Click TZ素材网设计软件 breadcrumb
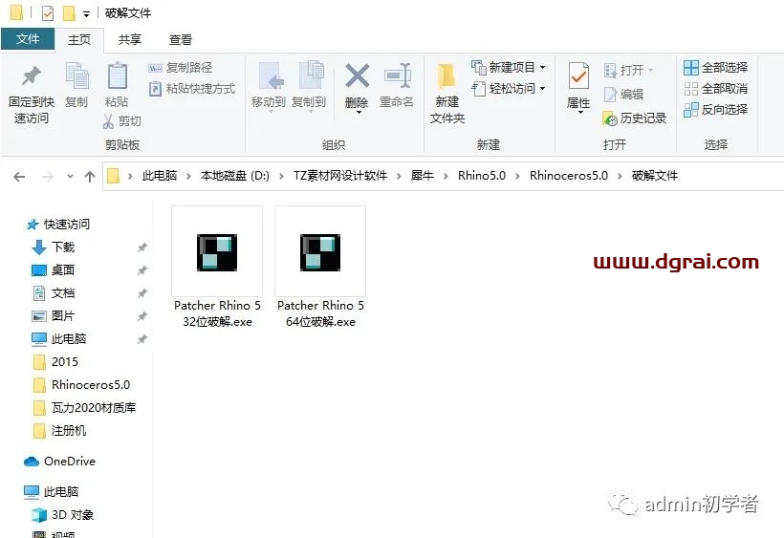 pyautogui.click(x=340, y=176)
